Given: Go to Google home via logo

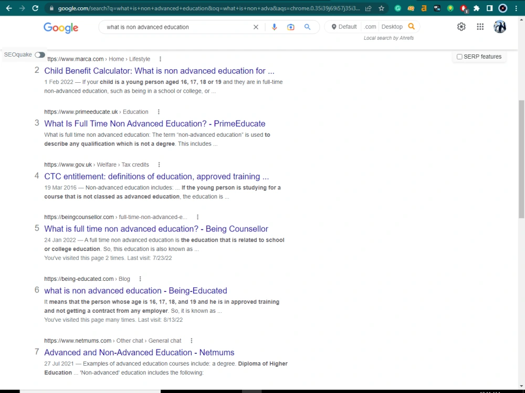Looking at the screenshot, I should (x=61, y=28).
